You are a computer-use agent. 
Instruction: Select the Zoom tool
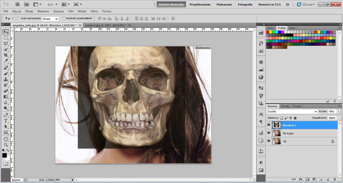click(6, 145)
